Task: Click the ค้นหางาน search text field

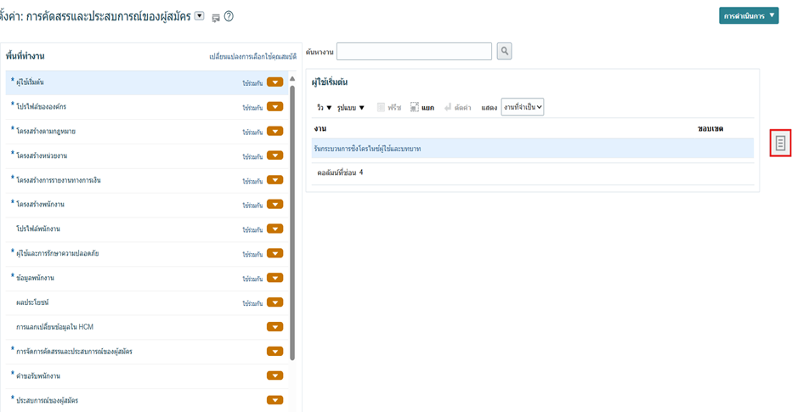Action: (414, 52)
